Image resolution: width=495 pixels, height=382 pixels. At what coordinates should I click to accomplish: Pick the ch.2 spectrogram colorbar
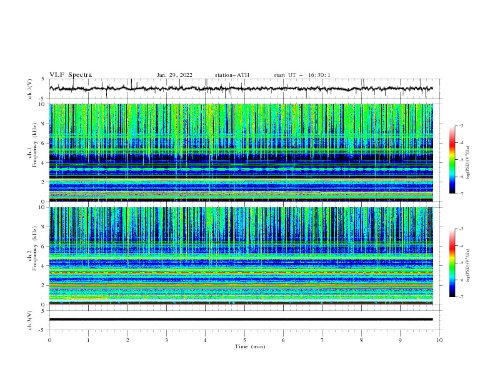click(x=452, y=263)
